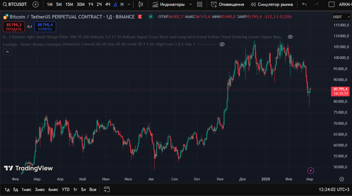Open the layout selection square icon
Viewport: 352px width, 196px height.
[331, 4]
